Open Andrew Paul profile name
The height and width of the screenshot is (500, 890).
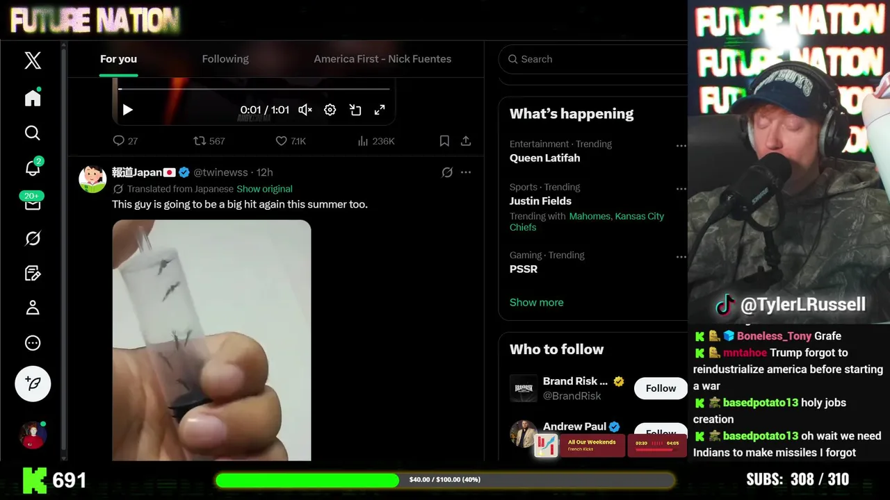pos(574,426)
